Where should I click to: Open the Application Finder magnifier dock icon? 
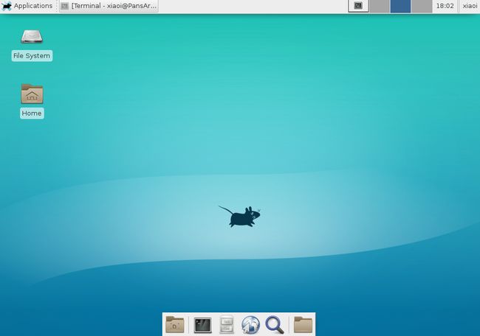[x=275, y=325]
